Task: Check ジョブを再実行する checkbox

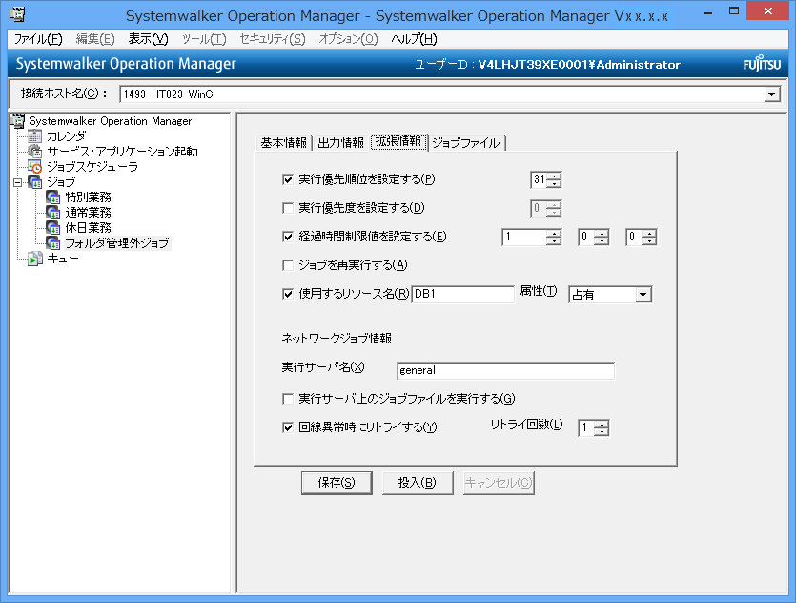Action: tap(288, 265)
